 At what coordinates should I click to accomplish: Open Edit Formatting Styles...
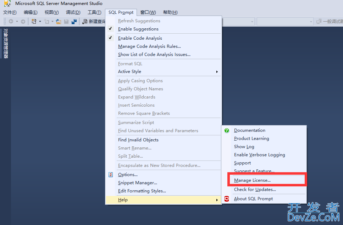tap(142, 191)
